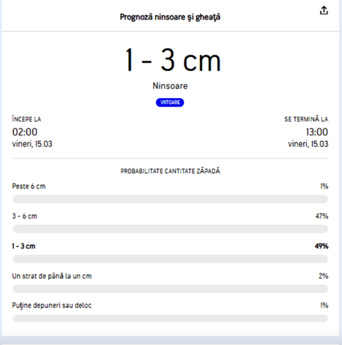This screenshot has height=345, width=342.
Task: Click the 02:00 start time
Action: [25, 132]
